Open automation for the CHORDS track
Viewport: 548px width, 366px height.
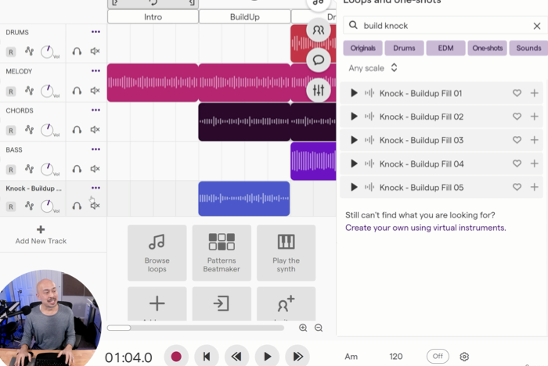[30, 130]
